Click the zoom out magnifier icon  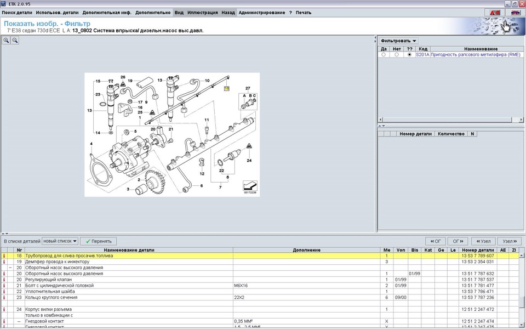[15, 41]
